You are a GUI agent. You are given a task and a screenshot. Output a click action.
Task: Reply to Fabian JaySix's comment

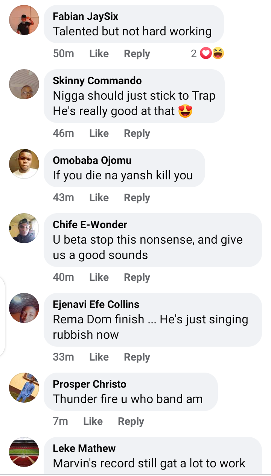pos(137,54)
